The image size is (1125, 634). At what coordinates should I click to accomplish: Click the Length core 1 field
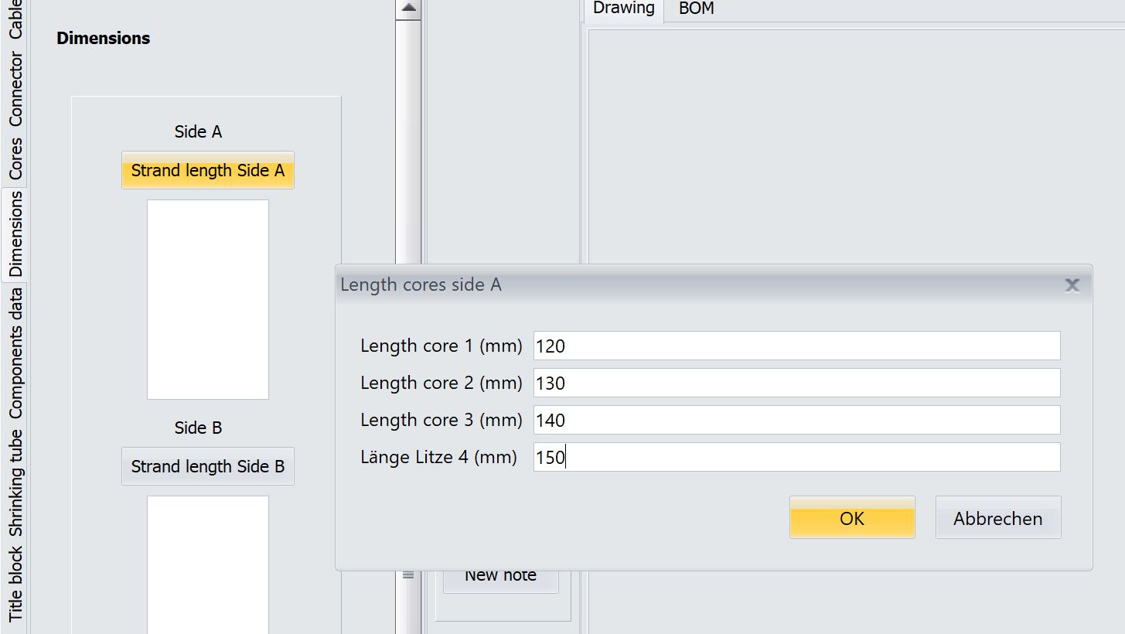[x=796, y=346]
